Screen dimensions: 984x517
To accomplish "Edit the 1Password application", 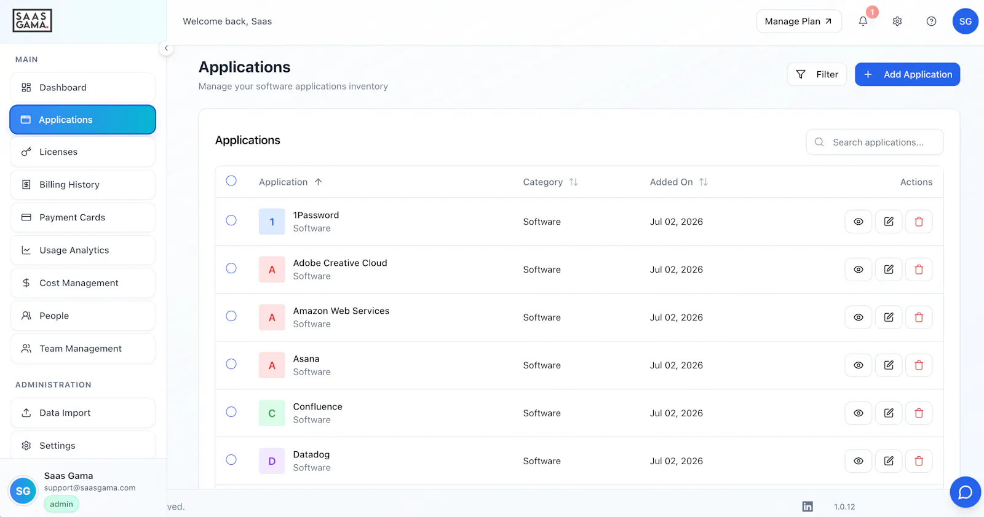I will [889, 222].
